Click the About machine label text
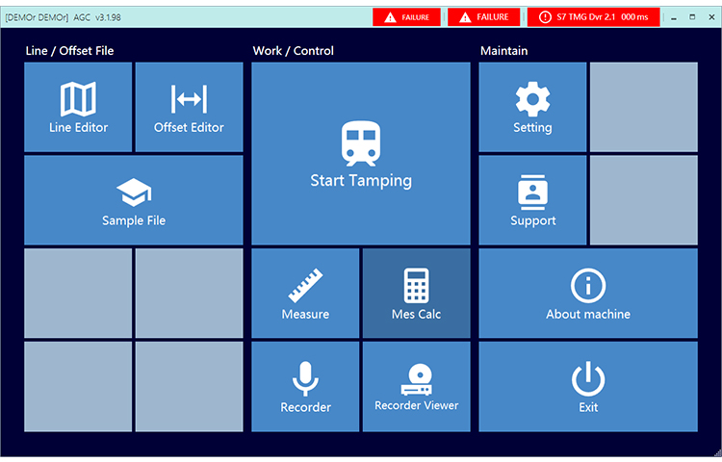 pos(588,314)
